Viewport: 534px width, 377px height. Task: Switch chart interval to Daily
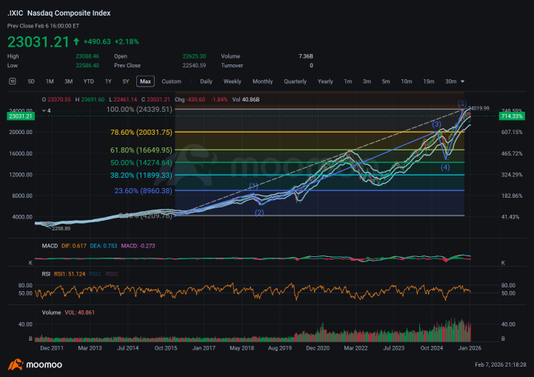[206, 81]
